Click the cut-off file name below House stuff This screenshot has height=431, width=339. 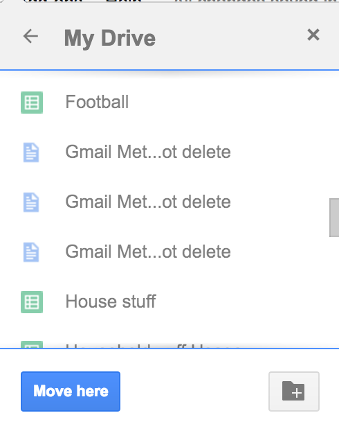click(x=152, y=346)
